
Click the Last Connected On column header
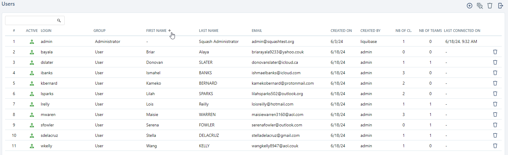[462, 31]
